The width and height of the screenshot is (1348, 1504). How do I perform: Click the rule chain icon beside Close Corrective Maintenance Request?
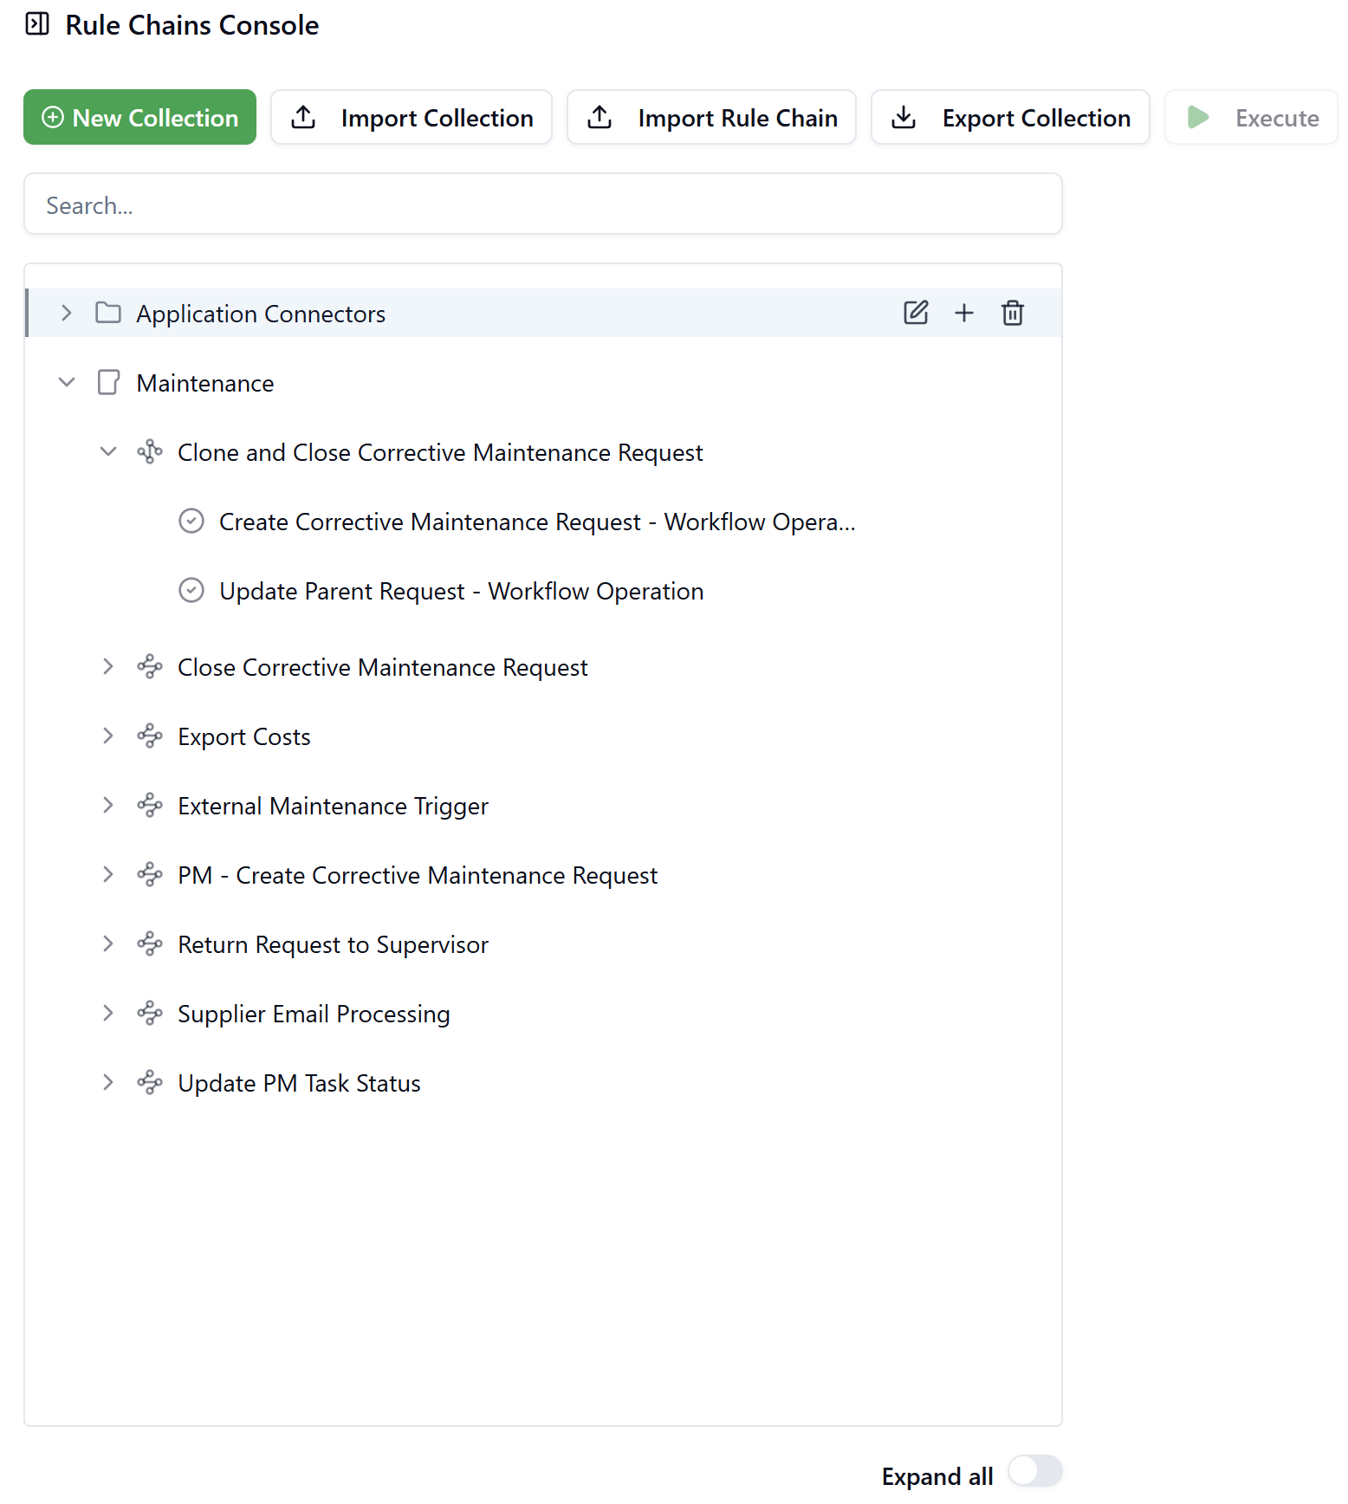[150, 666]
